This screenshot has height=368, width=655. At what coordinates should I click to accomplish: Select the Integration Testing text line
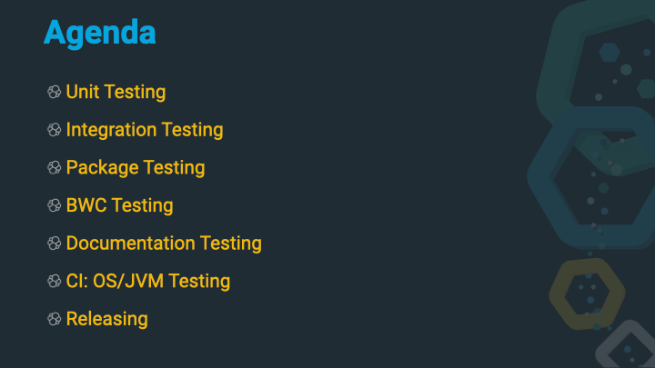pos(145,130)
